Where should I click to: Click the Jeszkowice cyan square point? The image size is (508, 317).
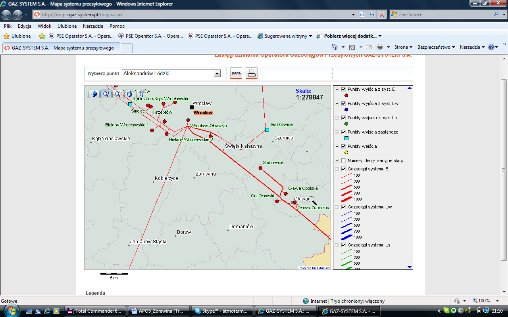coord(267,130)
